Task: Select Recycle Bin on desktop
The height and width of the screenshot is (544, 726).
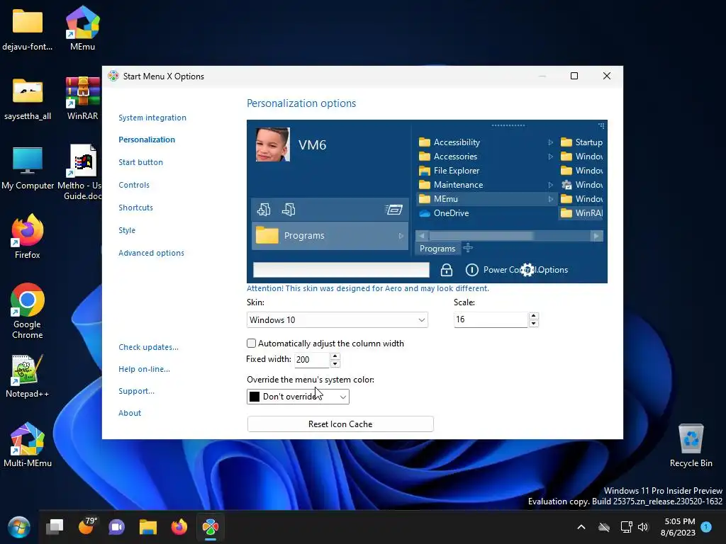Action: [x=691, y=445]
